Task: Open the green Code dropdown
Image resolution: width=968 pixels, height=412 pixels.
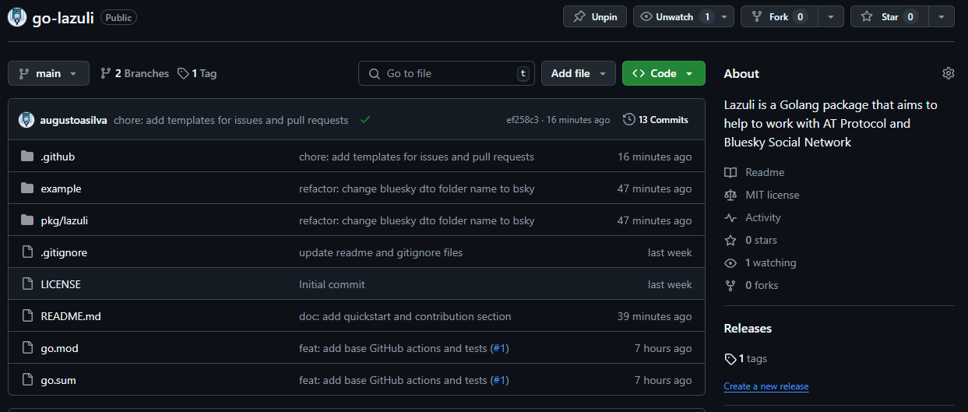Action: (x=664, y=73)
